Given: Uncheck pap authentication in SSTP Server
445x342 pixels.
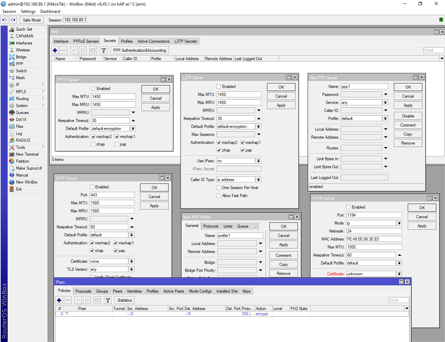Looking at the screenshot, I should [x=115, y=251].
